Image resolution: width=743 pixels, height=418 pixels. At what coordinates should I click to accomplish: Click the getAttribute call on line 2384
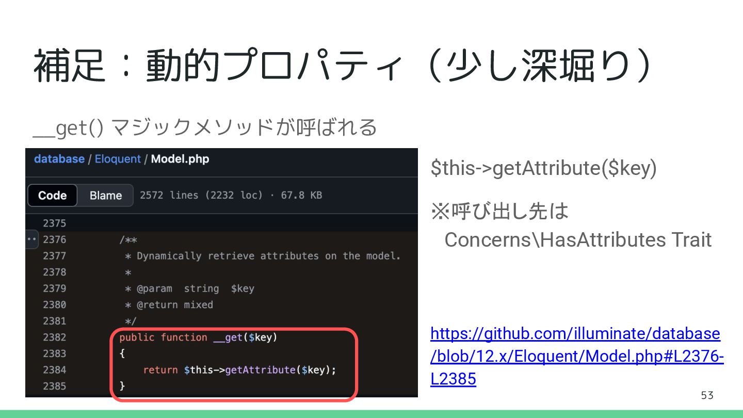click(x=261, y=370)
